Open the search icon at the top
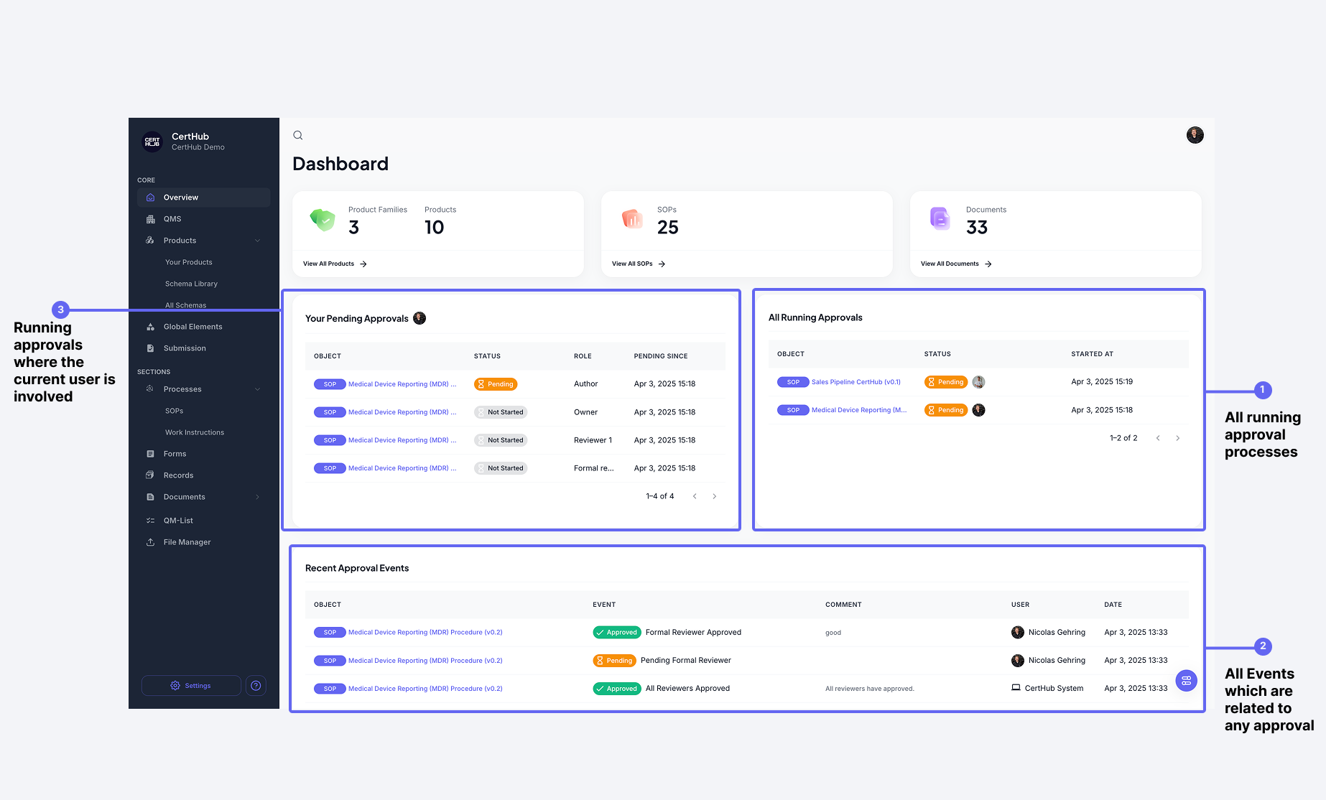 [x=297, y=135]
